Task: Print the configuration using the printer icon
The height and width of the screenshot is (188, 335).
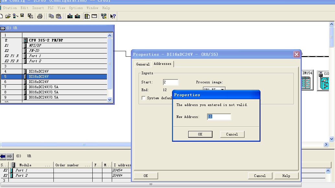Action: (x=40, y=16)
